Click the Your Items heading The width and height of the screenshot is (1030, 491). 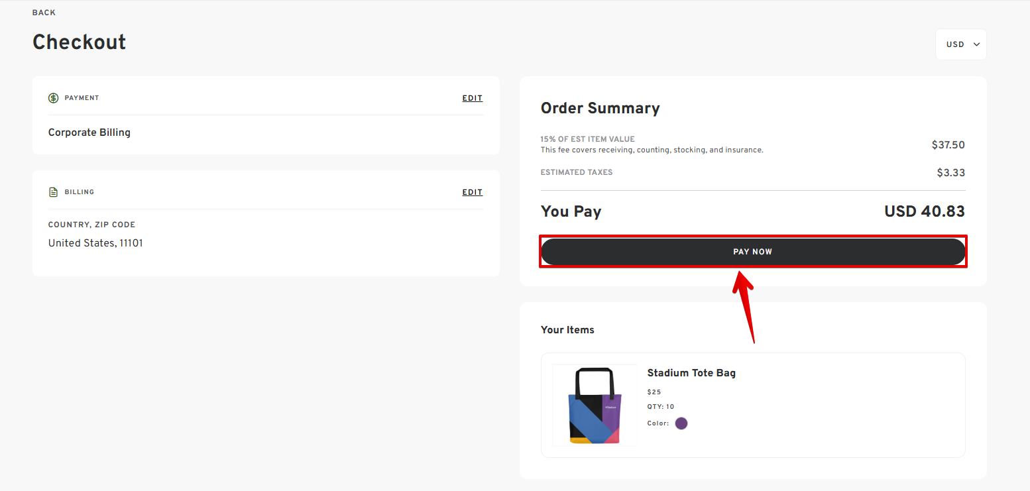pos(567,330)
